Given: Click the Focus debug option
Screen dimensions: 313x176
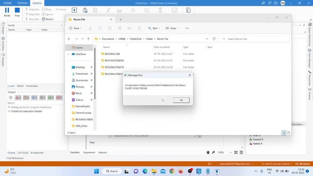Looking at the screenshot, I should point(61,9).
